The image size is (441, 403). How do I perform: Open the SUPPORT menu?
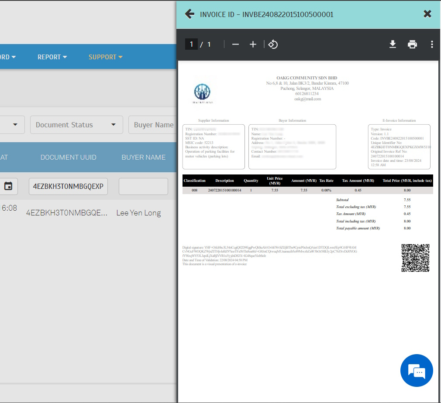pyautogui.click(x=105, y=57)
